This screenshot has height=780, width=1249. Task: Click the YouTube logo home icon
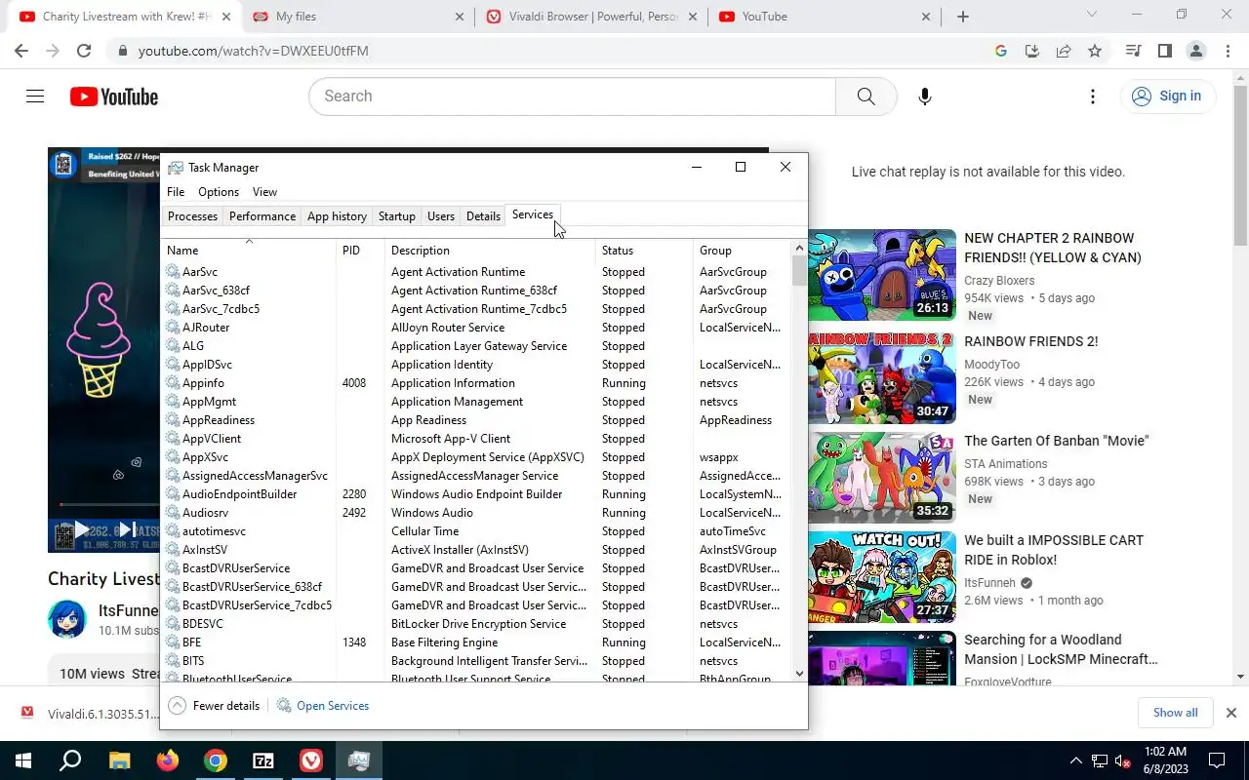113,97
